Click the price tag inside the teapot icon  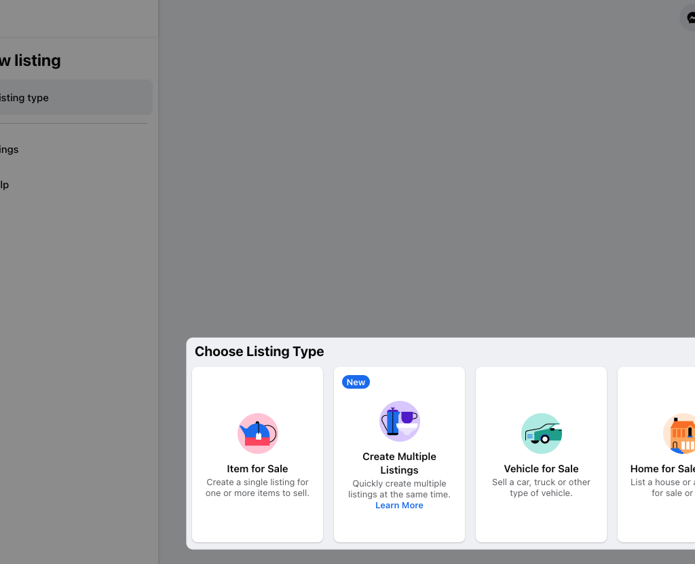click(x=259, y=436)
